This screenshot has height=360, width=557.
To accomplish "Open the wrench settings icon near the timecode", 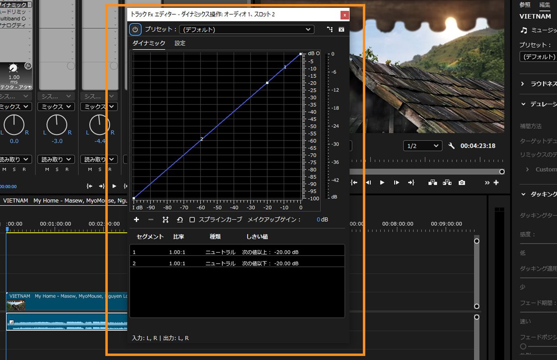I will [451, 146].
